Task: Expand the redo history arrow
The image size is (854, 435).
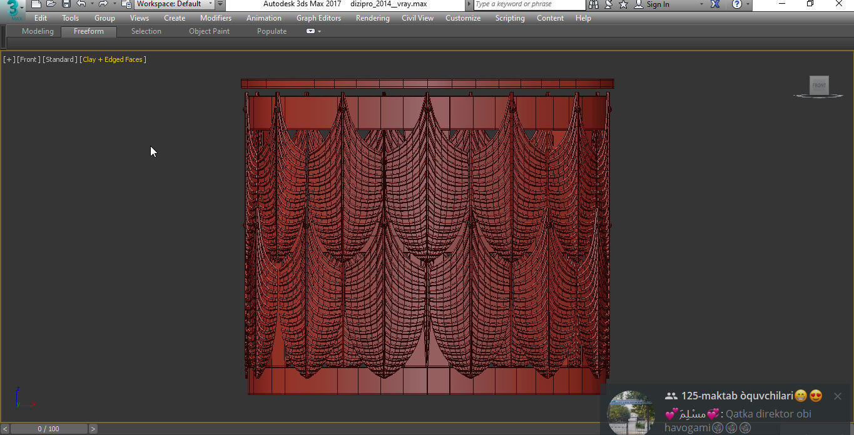Action: 114,4
